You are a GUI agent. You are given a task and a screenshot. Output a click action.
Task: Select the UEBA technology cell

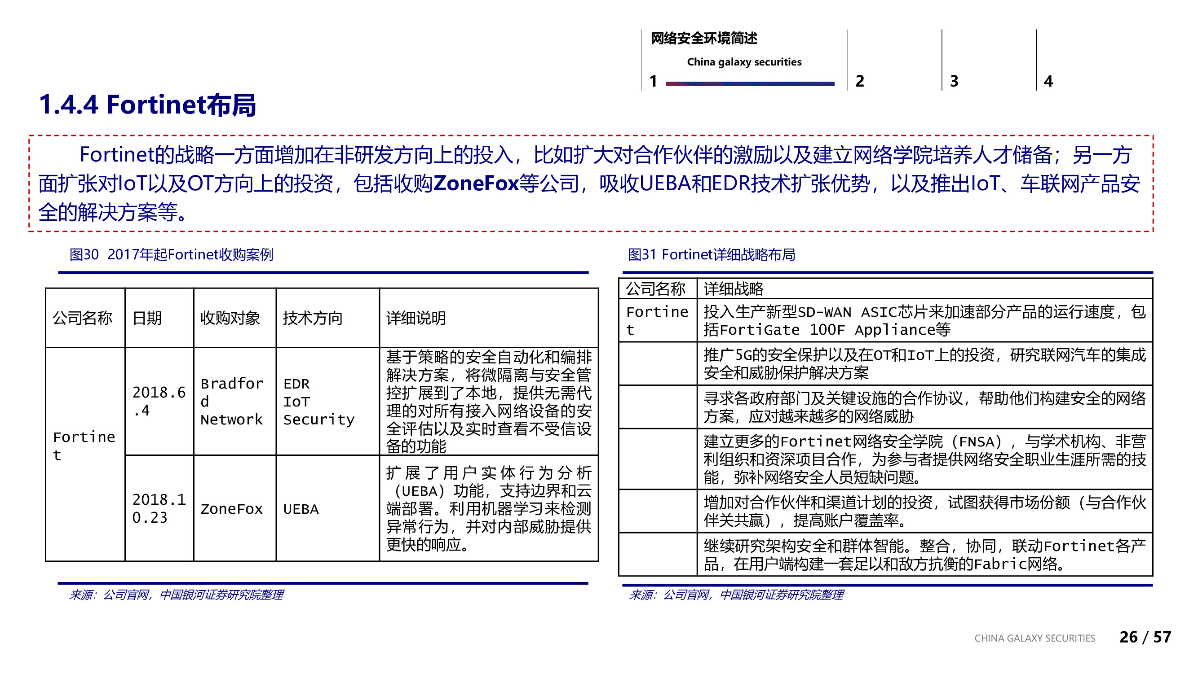pos(301,510)
